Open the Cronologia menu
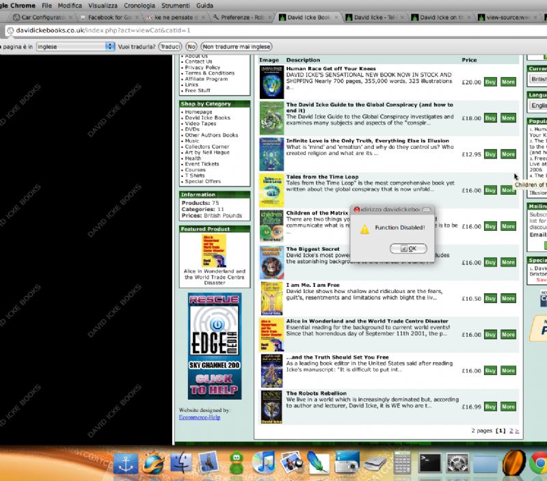The width and height of the screenshot is (547, 481). pos(139,5)
